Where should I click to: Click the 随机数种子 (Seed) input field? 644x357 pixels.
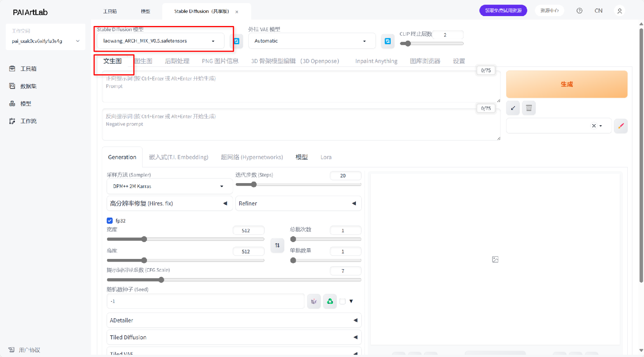pos(205,301)
